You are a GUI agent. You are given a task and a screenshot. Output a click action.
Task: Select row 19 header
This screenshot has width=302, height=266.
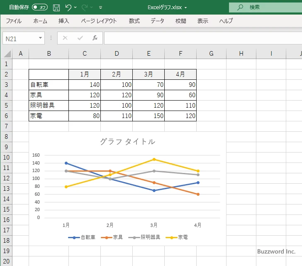(x=6, y=251)
